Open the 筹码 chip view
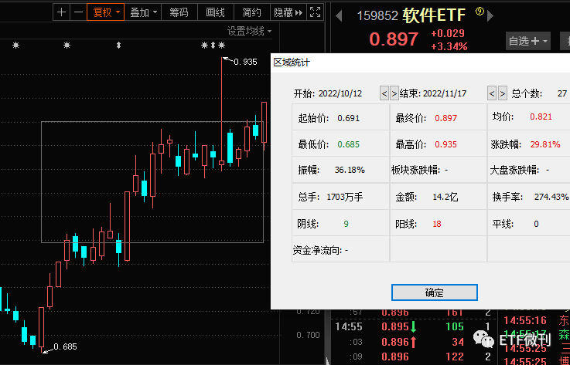Screen dimensions: 570x365 pos(179,12)
